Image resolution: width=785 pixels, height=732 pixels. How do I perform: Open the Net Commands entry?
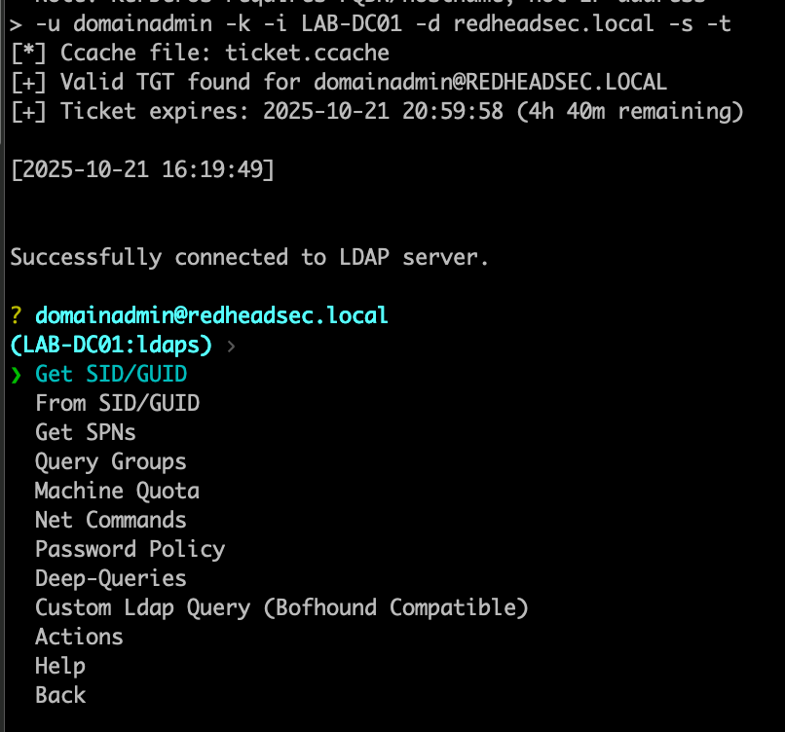click(110, 520)
